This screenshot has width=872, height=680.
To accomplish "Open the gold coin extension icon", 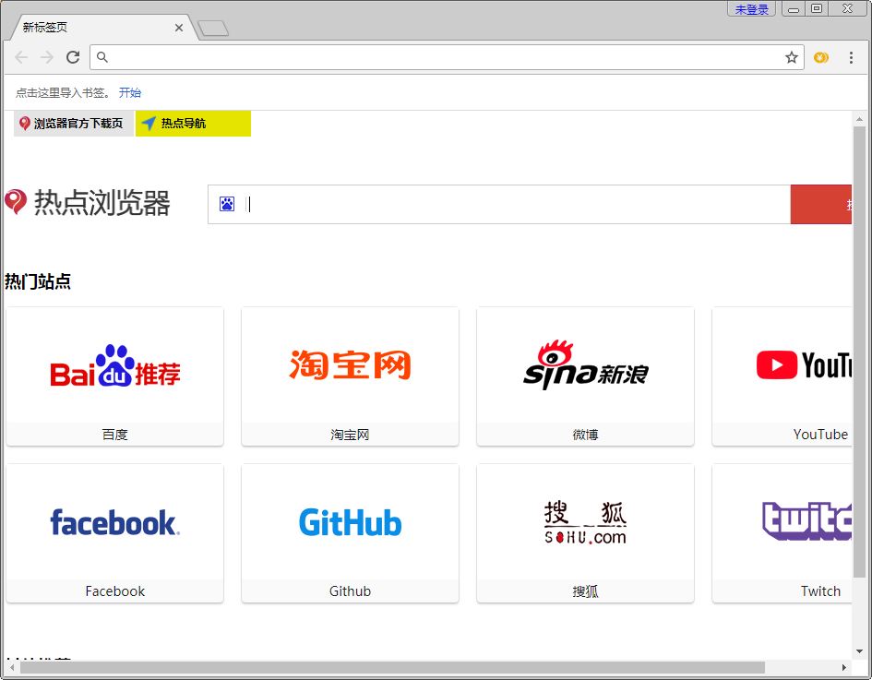I will (x=821, y=57).
